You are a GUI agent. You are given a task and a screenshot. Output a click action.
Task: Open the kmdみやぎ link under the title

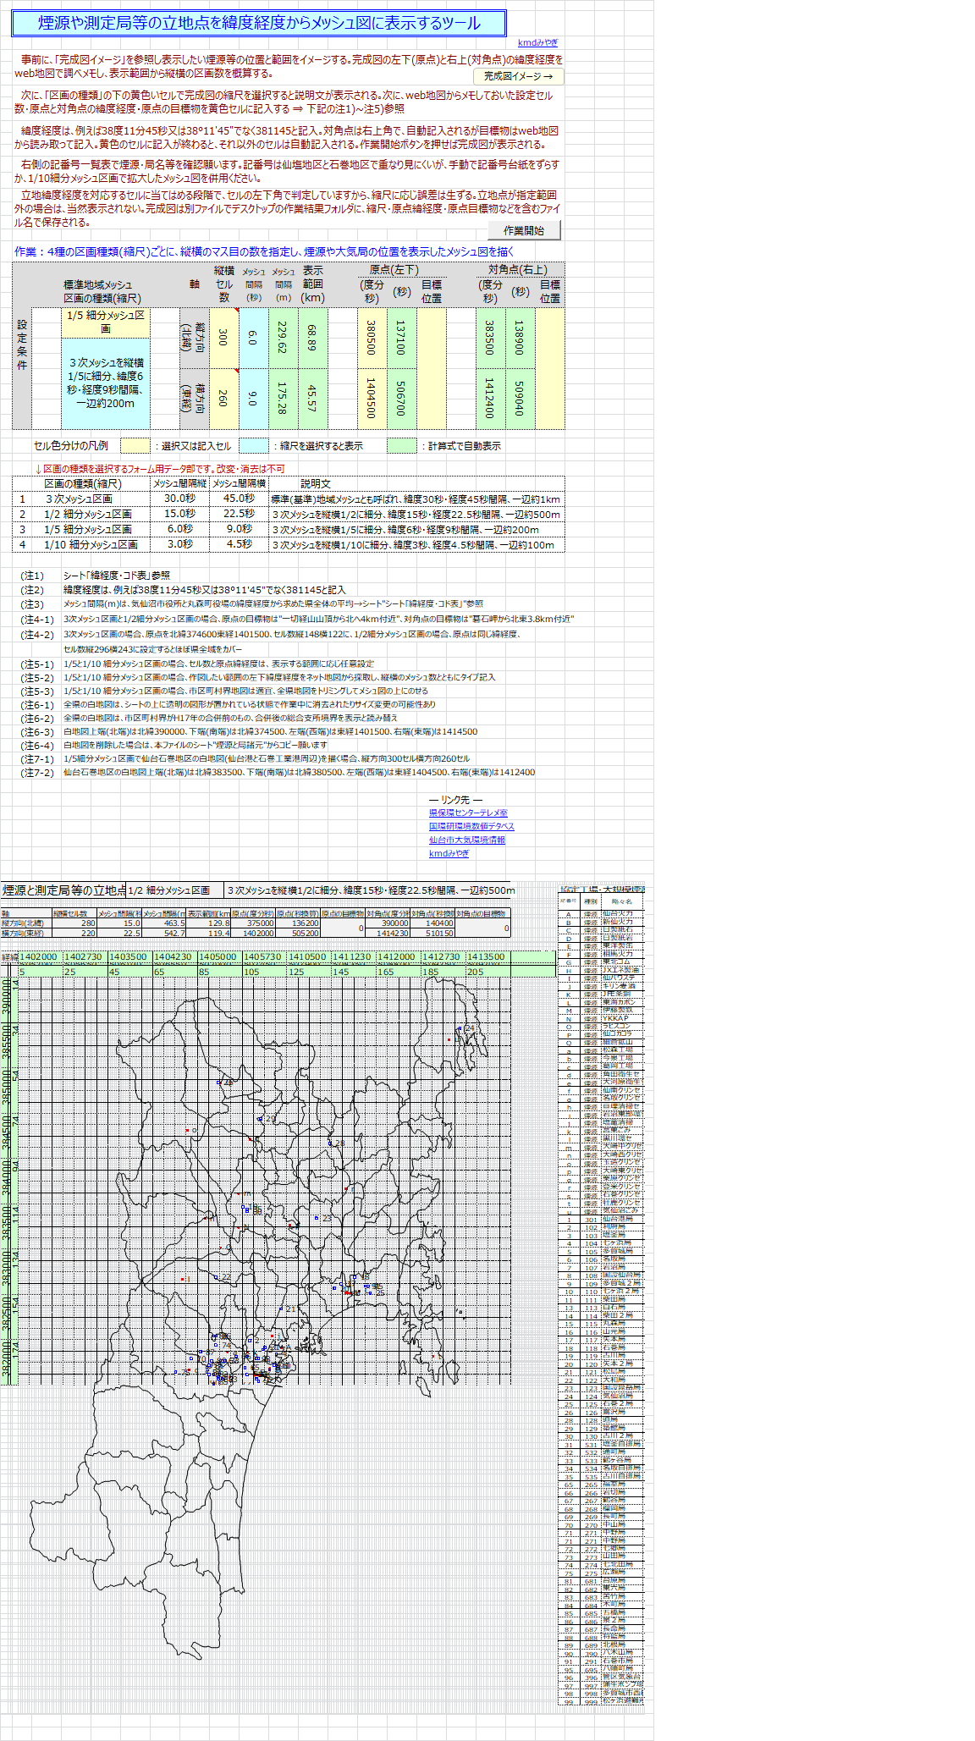538,42
